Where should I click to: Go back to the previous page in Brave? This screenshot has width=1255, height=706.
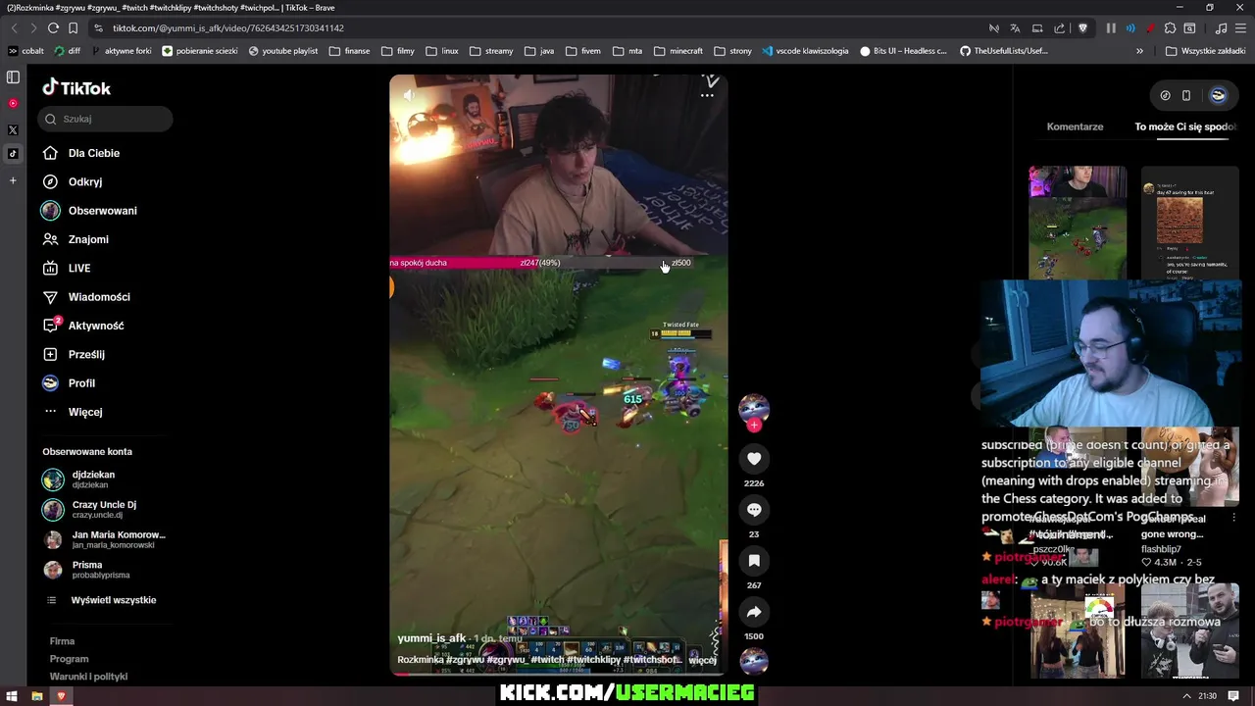[14, 28]
